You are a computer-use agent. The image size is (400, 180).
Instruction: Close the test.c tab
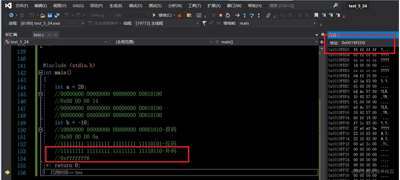point(55,35)
